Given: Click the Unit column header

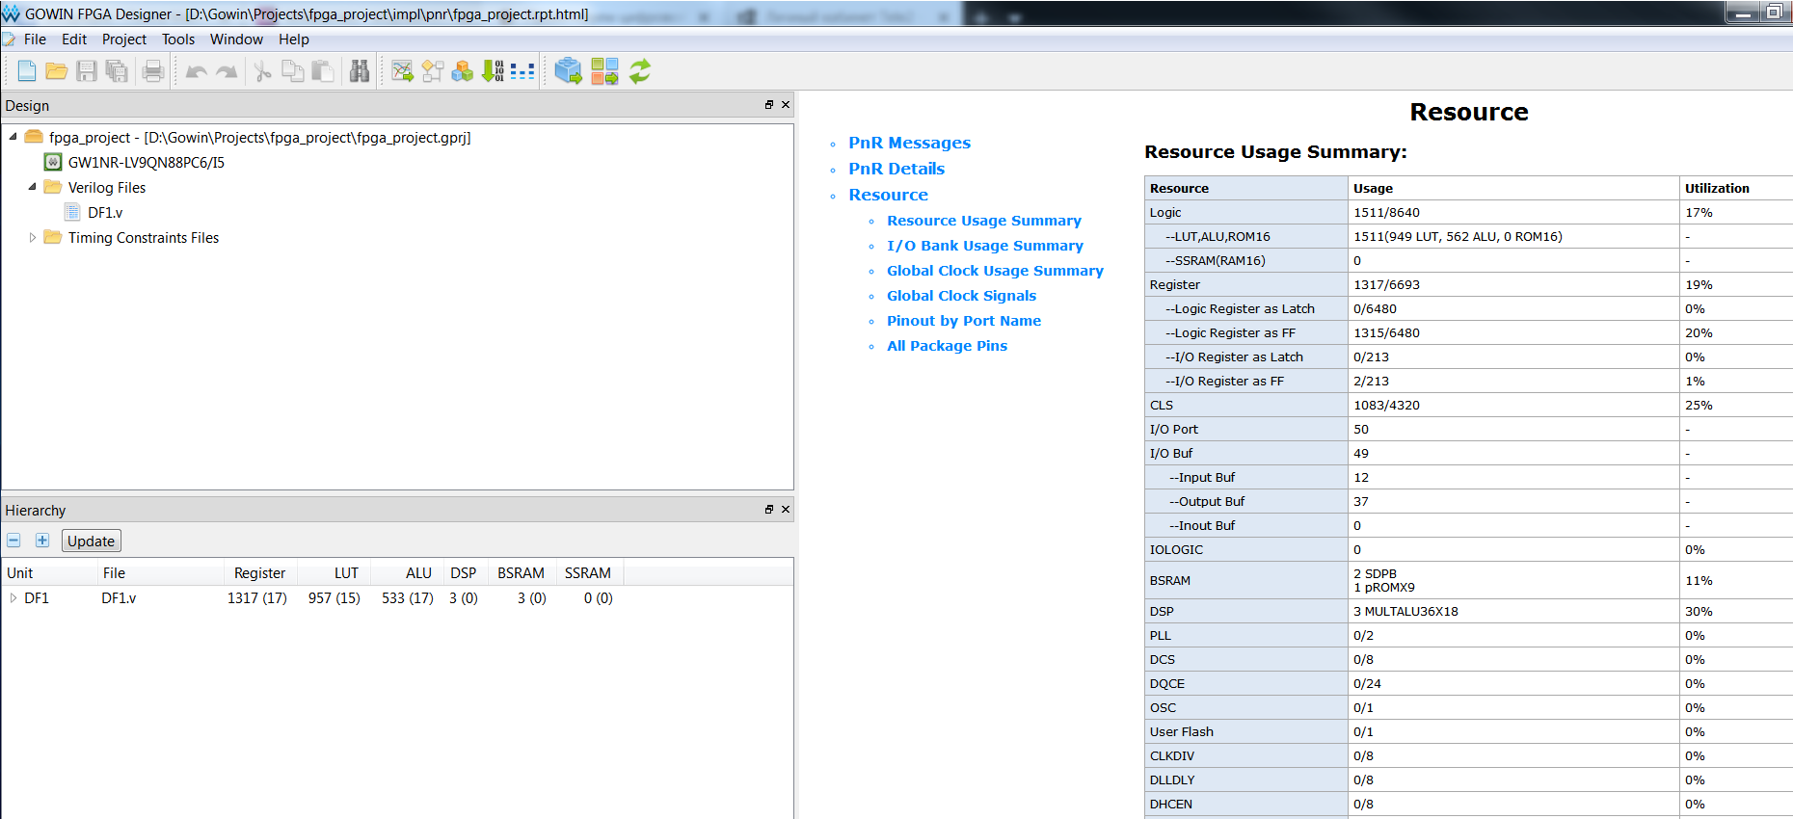Looking at the screenshot, I should coord(49,572).
